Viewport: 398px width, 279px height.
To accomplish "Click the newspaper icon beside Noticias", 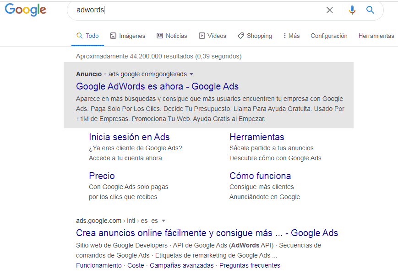I will click(x=160, y=36).
